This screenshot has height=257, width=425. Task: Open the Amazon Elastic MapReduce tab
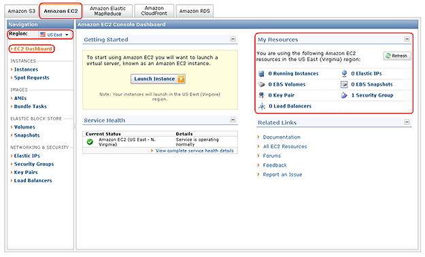point(107,11)
